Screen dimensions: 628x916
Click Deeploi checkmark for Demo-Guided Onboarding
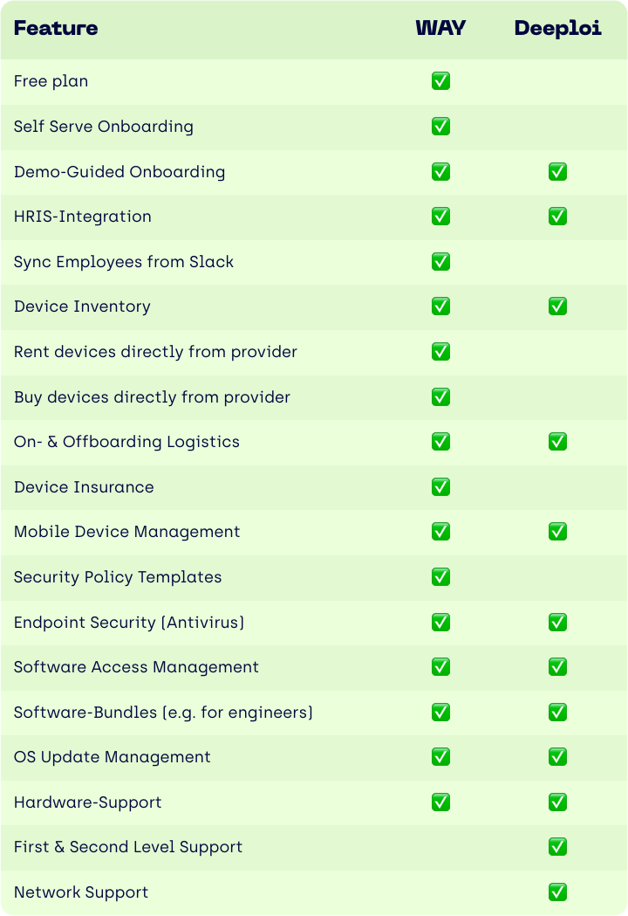[x=557, y=171]
